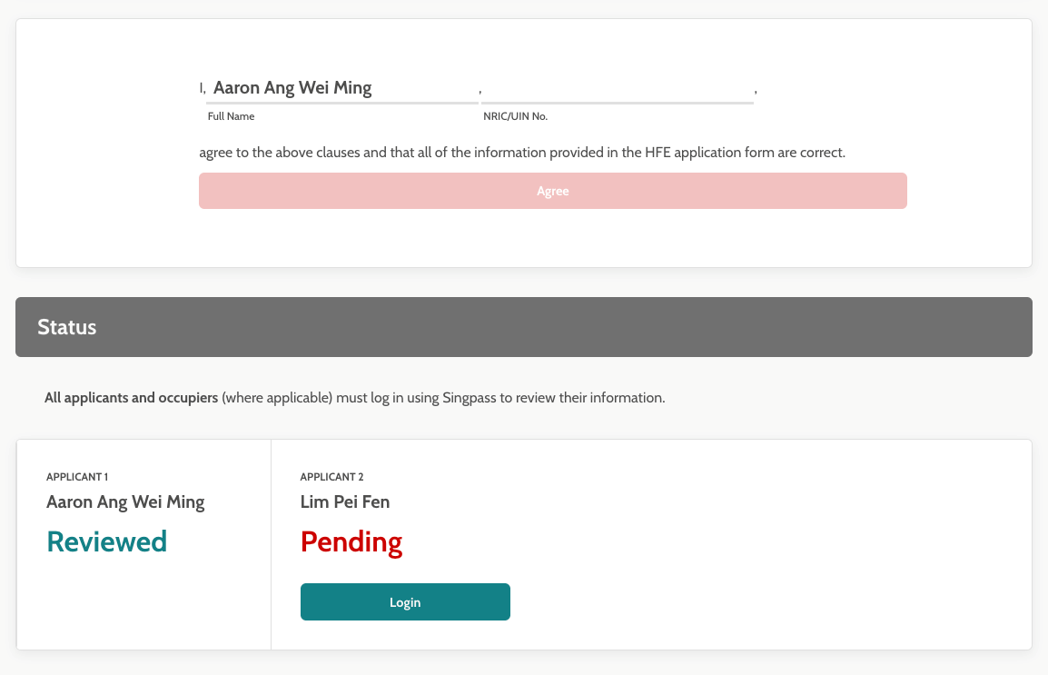Screen dimensions: 1048x675
Task: Click the "APPLICANT 1" caption label
Action: [77, 477]
